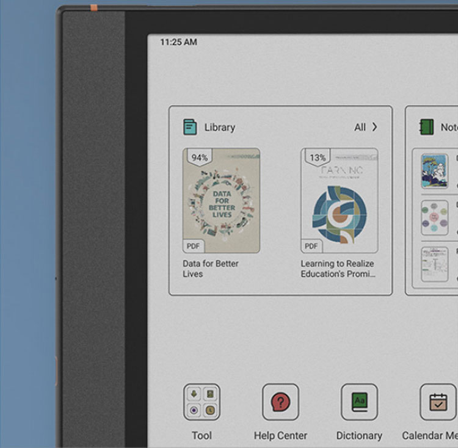The width and height of the screenshot is (458, 448).
Task: Click the 13% progress badge
Action: coord(318,157)
